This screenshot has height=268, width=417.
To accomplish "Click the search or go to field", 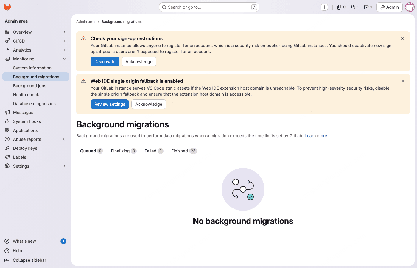I will coord(208,7).
